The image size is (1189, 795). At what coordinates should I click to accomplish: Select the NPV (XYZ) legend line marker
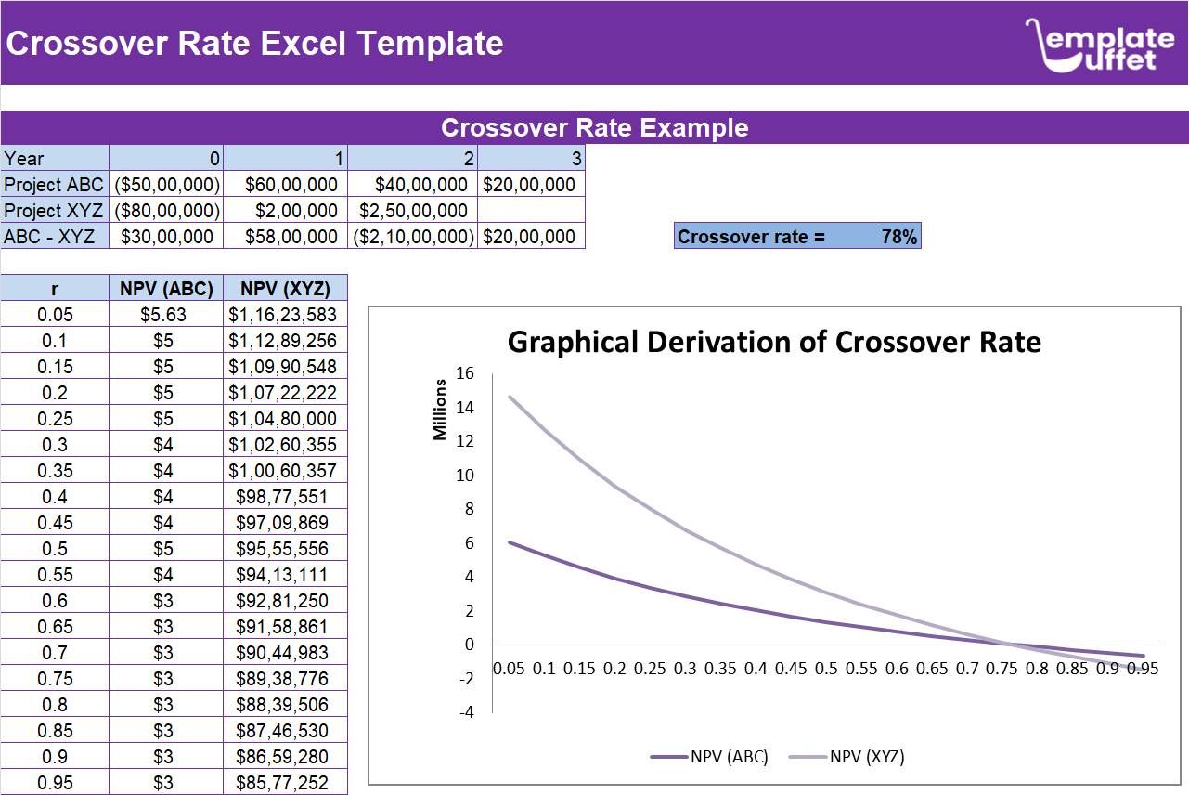click(807, 757)
